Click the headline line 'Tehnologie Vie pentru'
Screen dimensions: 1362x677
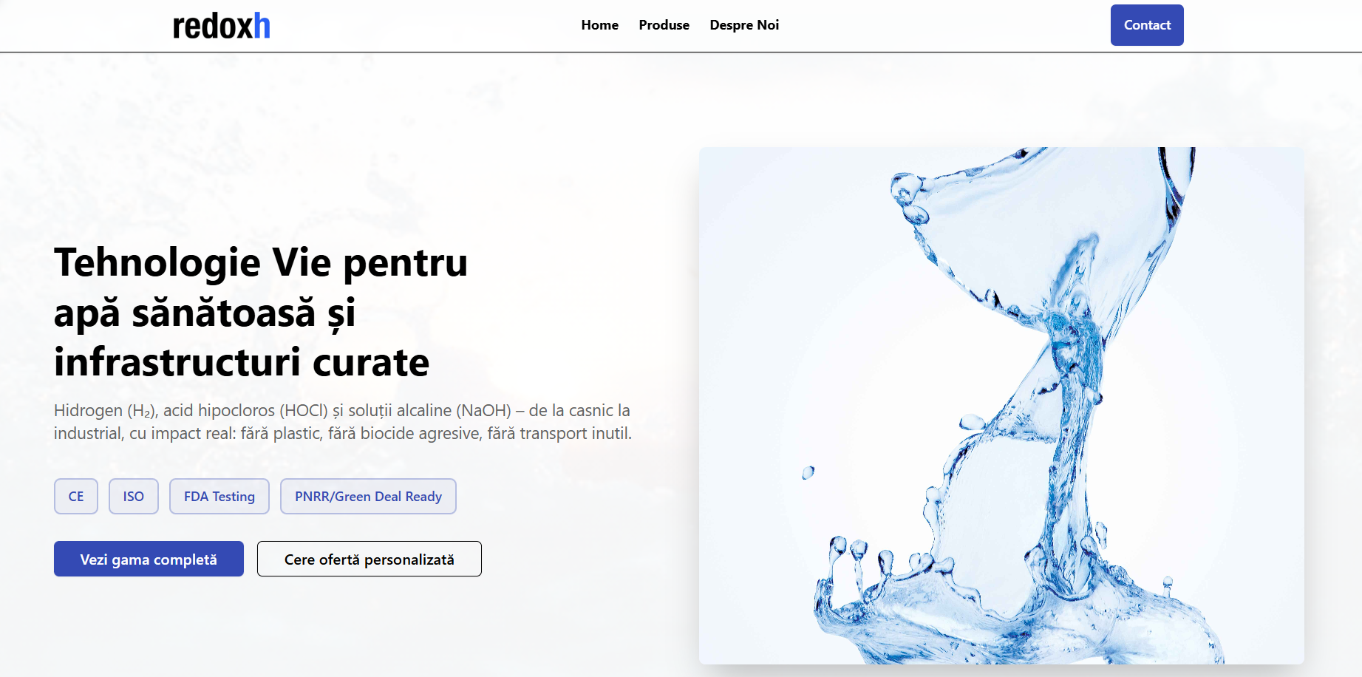[x=261, y=262]
